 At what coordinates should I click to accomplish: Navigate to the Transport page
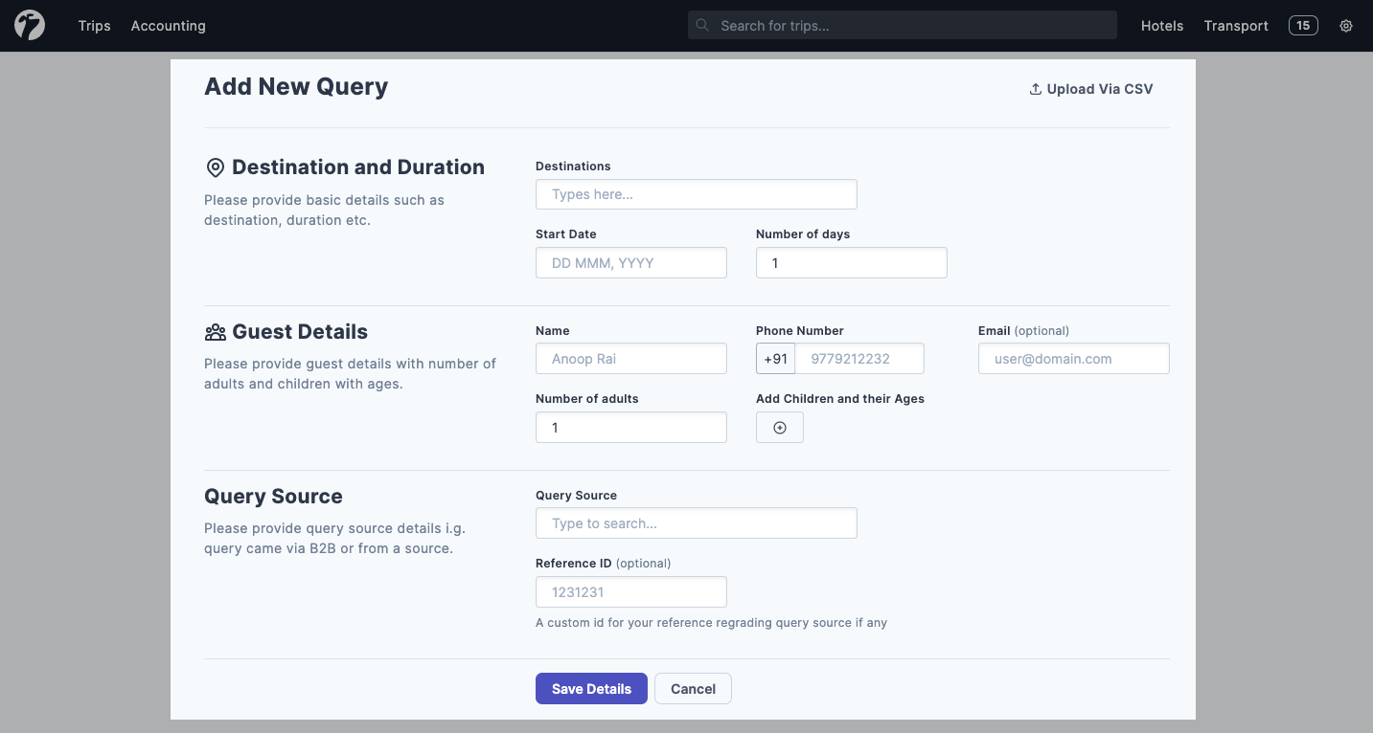(1236, 26)
